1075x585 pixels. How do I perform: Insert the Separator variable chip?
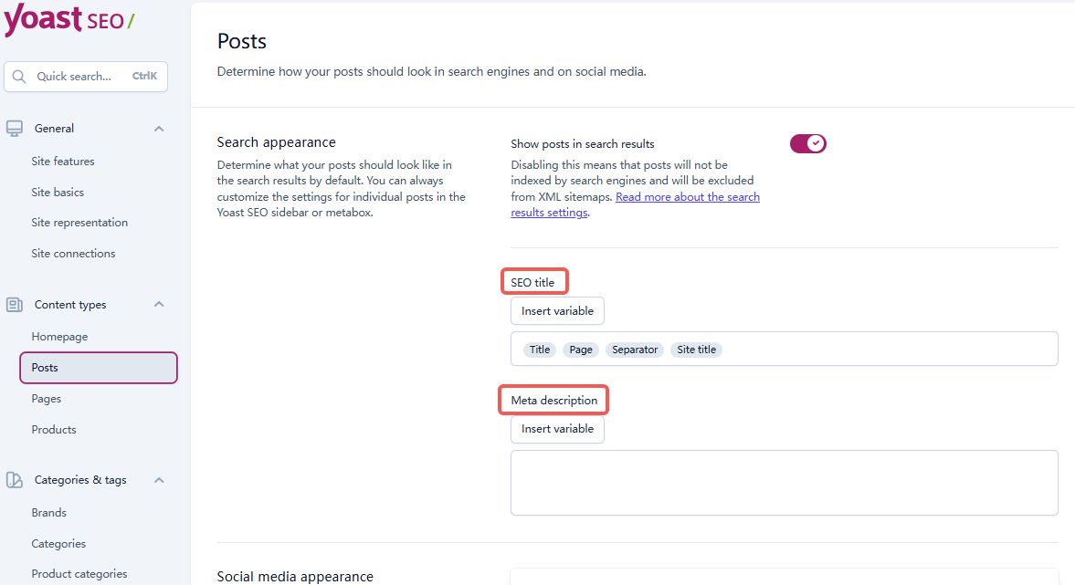pos(634,349)
